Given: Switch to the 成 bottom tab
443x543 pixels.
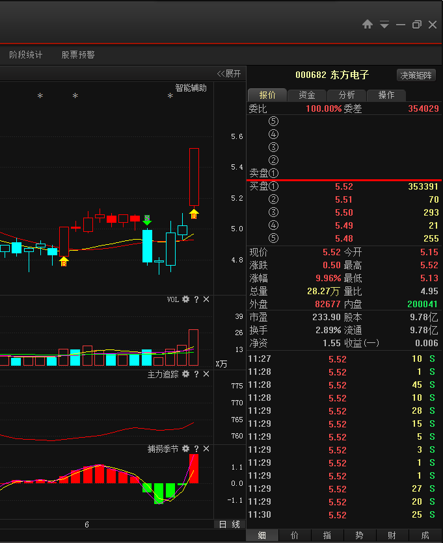Looking at the screenshot, I should 425,535.
